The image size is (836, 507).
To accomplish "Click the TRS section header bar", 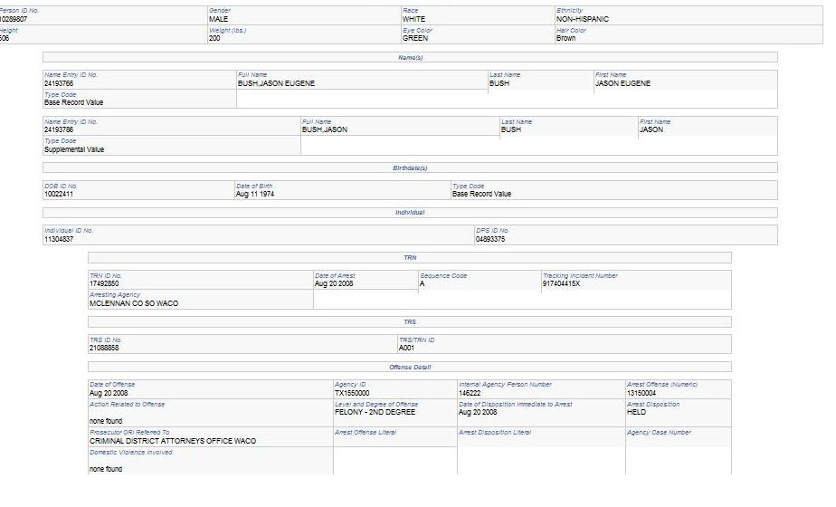I will (x=410, y=321).
